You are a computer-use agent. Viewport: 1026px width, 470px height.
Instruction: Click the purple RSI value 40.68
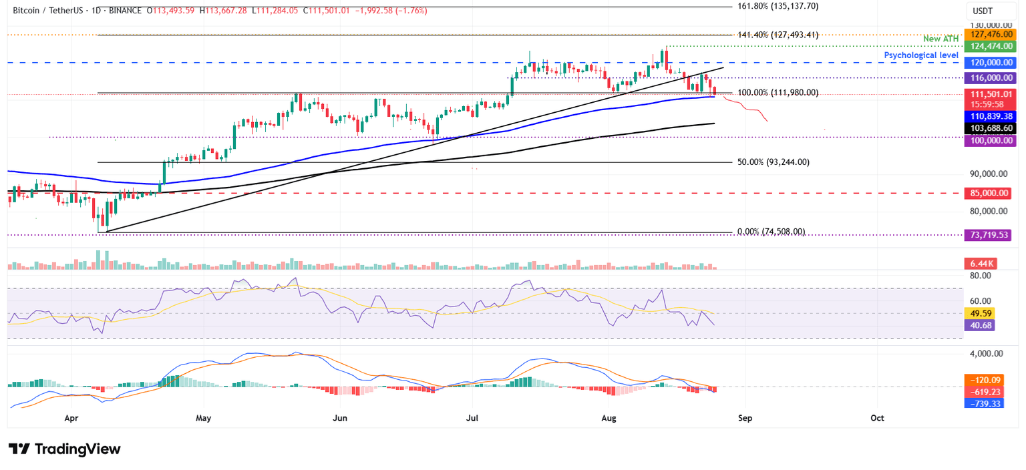982,325
